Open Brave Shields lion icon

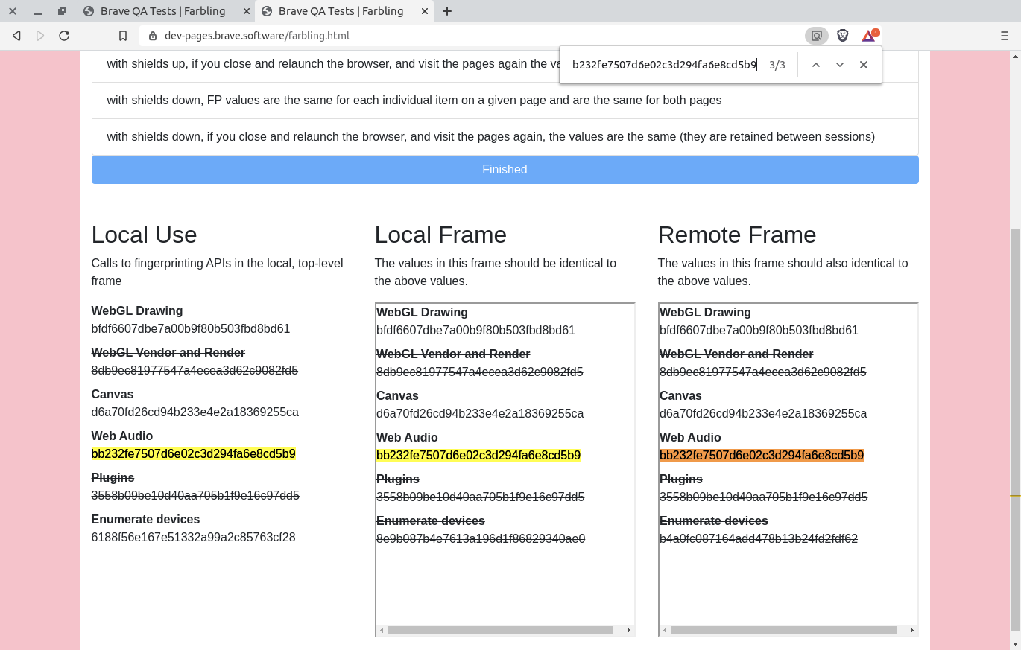843,36
